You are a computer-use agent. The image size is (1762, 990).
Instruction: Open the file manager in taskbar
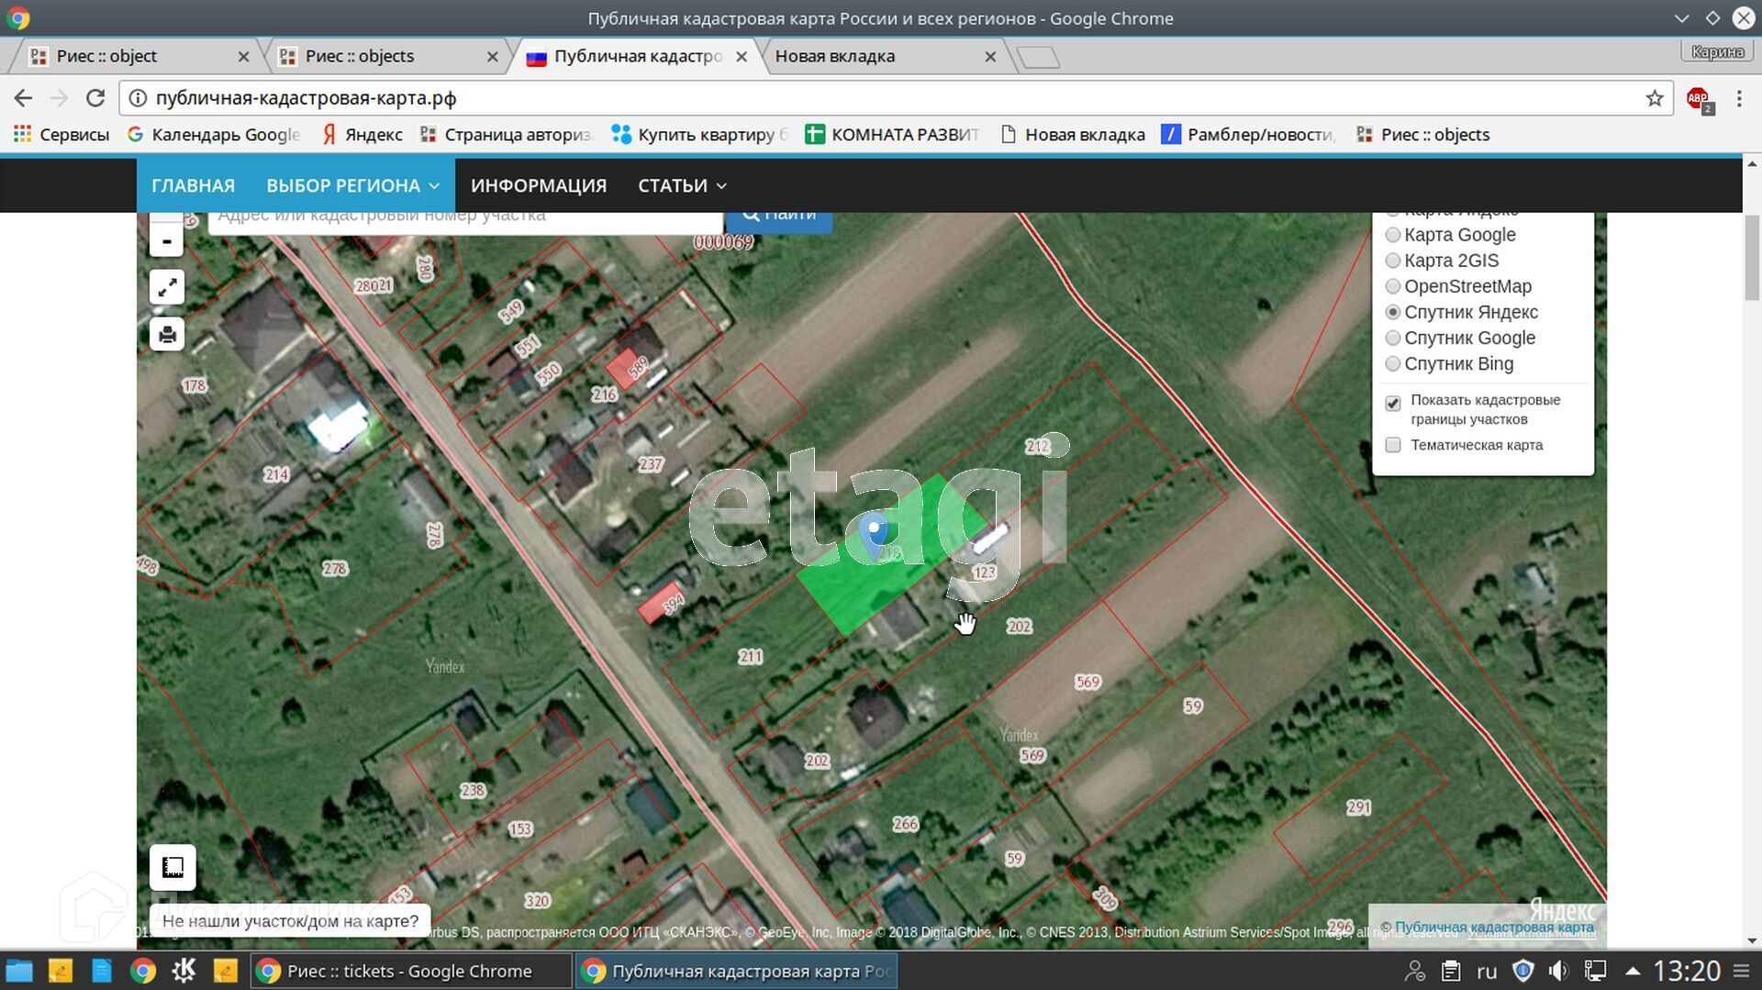[x=19, y=971]
